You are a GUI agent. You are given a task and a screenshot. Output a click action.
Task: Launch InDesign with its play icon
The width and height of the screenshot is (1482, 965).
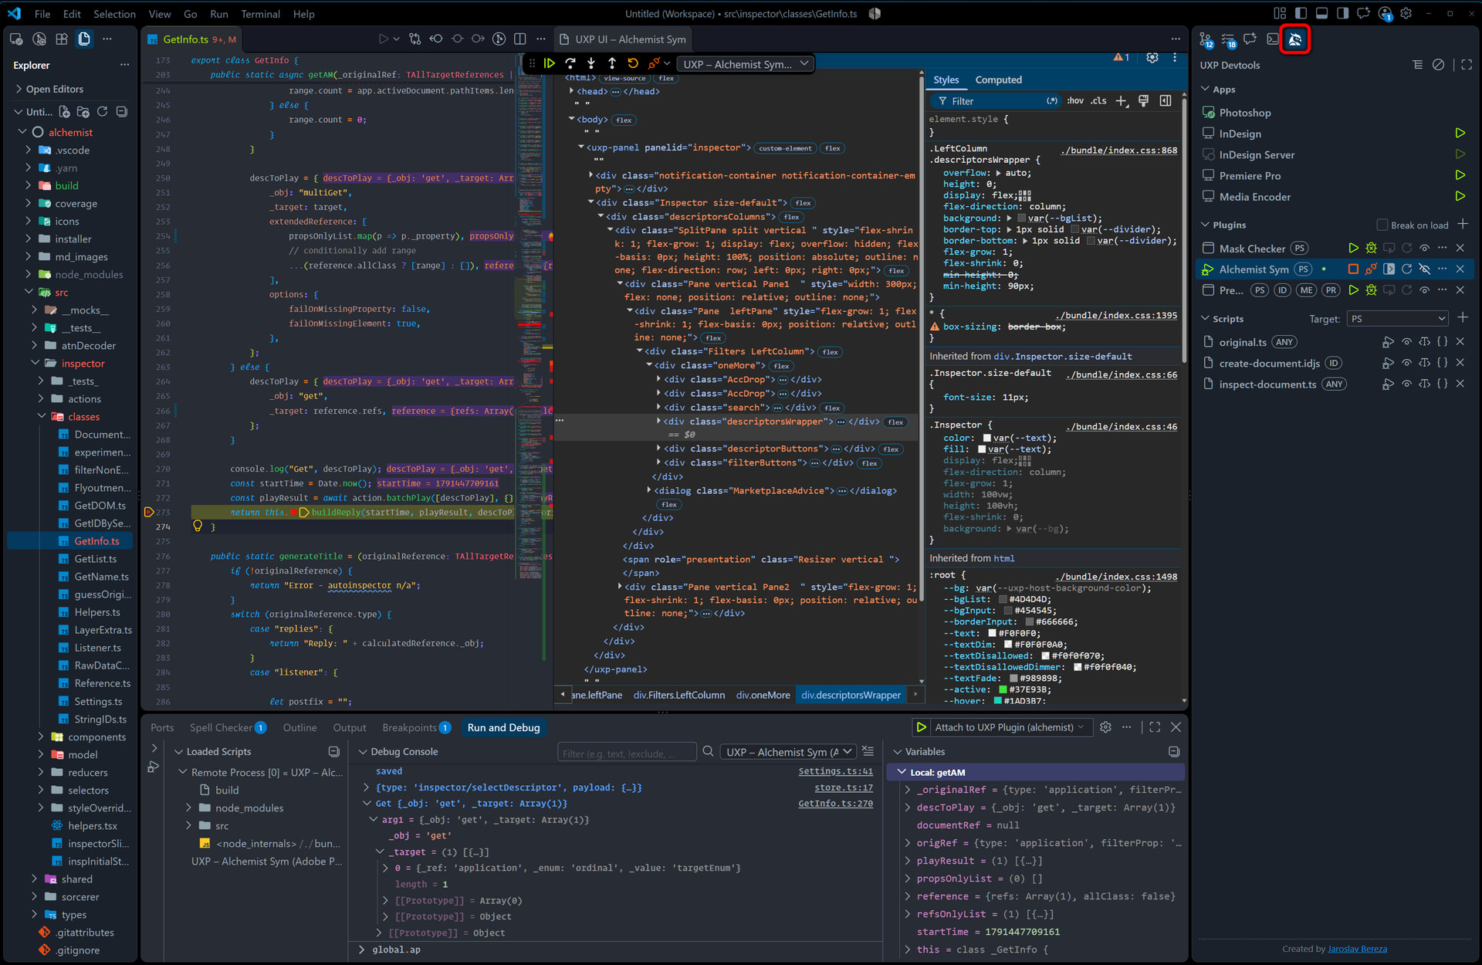(x=1460, y=134)
